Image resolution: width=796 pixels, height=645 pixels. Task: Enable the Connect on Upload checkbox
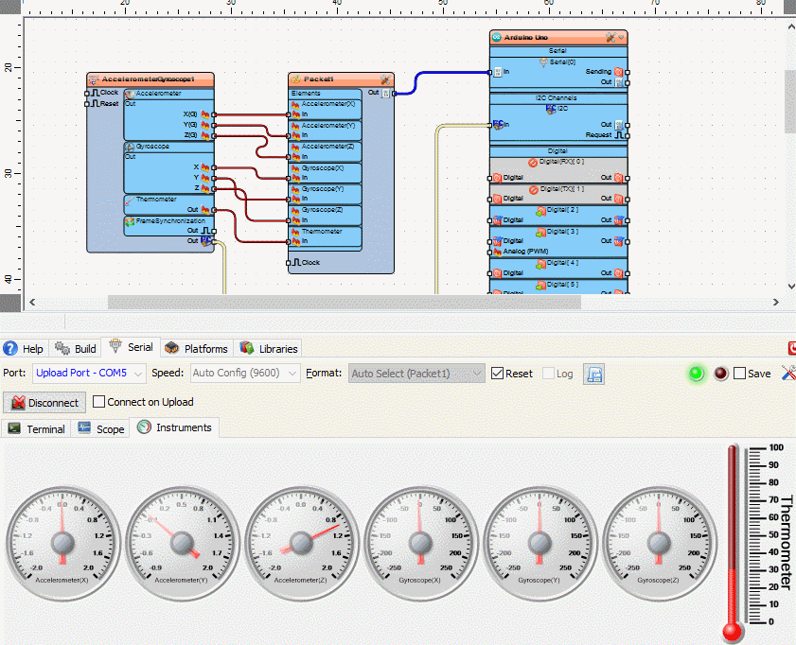(99, 402)
